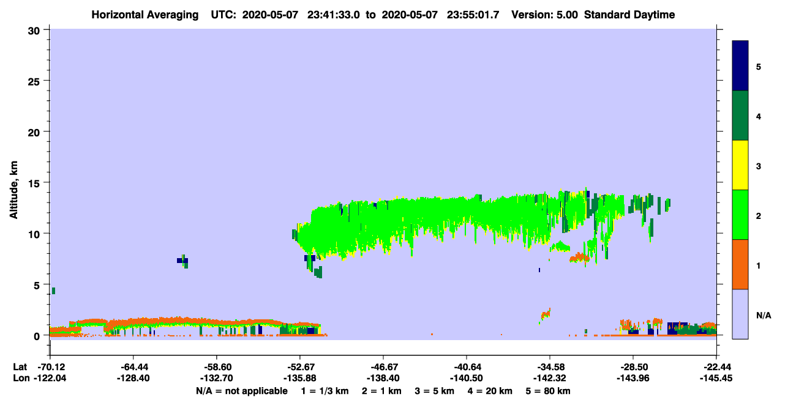The width and height of the screenshot is (796, 408).
Task: Click latitude value -34.58
Action: pyautogui.click(x=550, y=366)
